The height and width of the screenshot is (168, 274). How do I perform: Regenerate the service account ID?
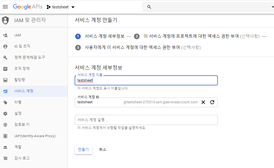tap(212, 102)
